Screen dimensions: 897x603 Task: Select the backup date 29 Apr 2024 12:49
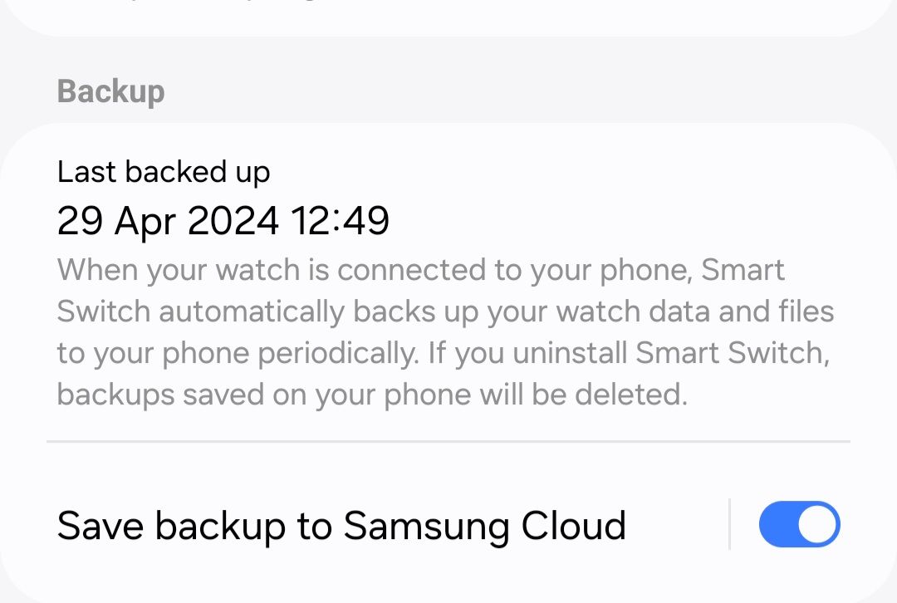tap(223, 220)
